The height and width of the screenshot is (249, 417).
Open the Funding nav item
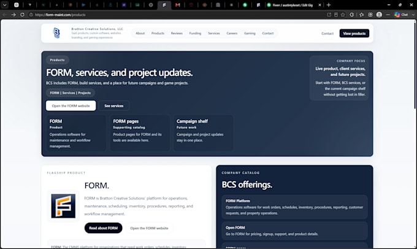pyautogui.click(x=195, y=33)
